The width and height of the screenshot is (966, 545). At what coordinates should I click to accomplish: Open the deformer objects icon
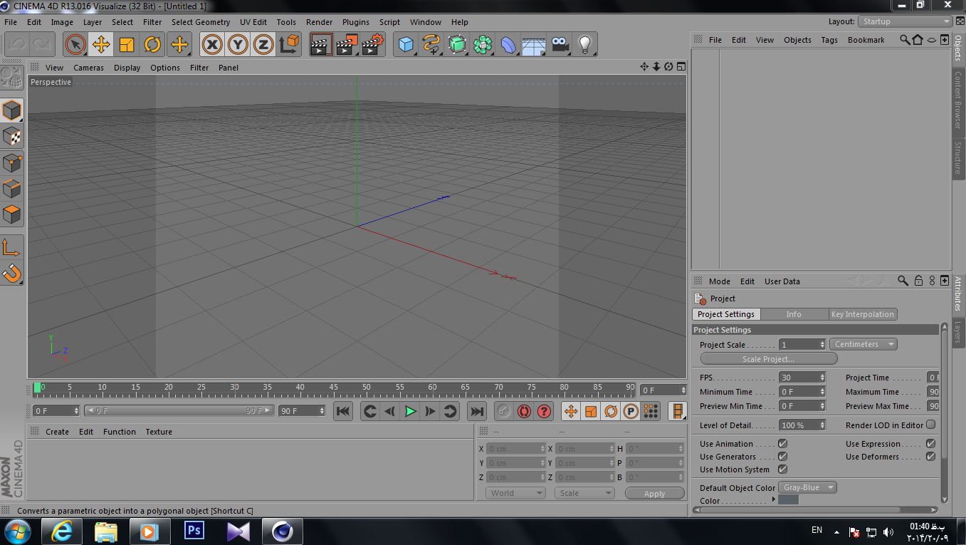click(508, 45)
